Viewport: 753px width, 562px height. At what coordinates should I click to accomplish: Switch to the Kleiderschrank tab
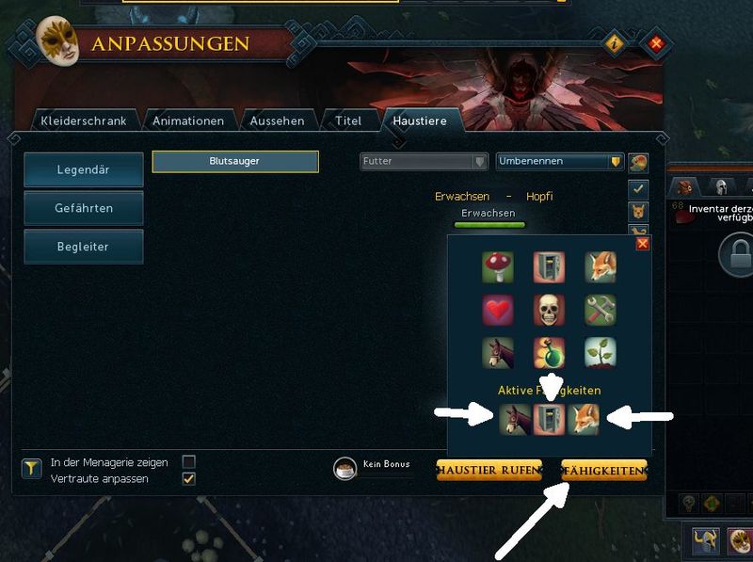pos(84,121)
